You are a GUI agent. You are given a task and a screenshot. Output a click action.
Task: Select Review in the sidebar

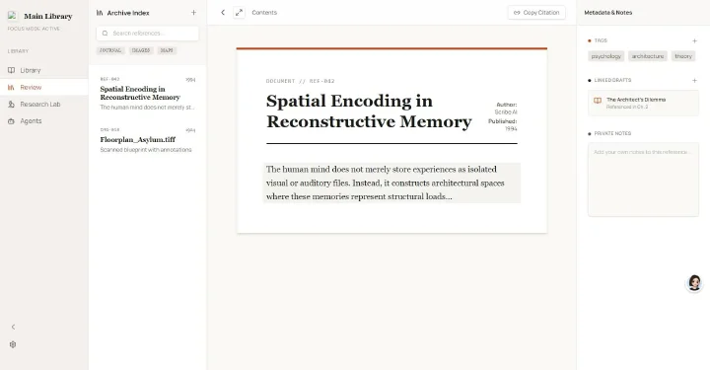coord(44,87)
